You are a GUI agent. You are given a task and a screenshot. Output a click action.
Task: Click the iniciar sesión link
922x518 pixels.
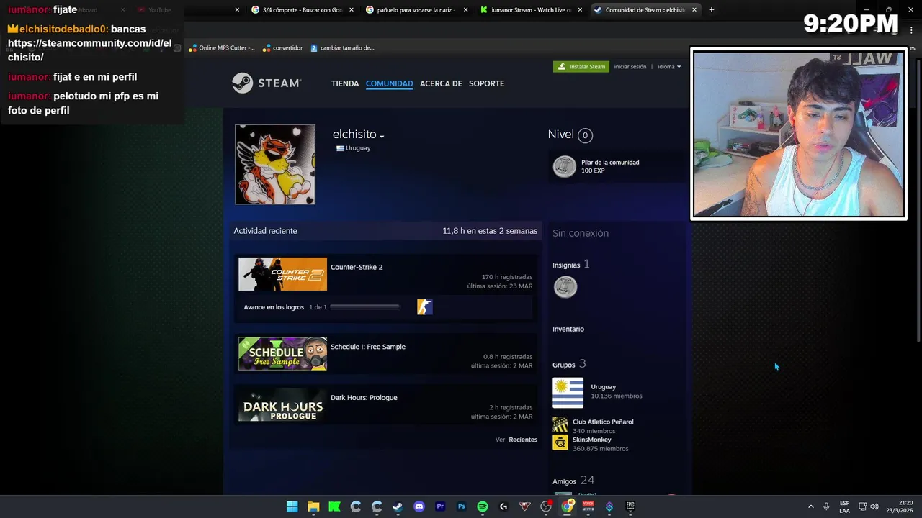coord(630,67)
